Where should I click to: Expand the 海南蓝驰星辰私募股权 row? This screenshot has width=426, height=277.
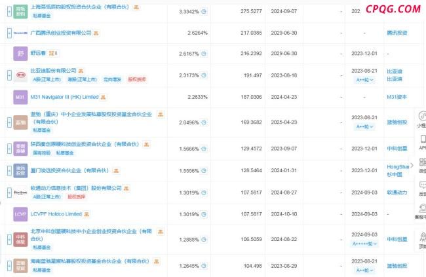[x=9, y=266]
